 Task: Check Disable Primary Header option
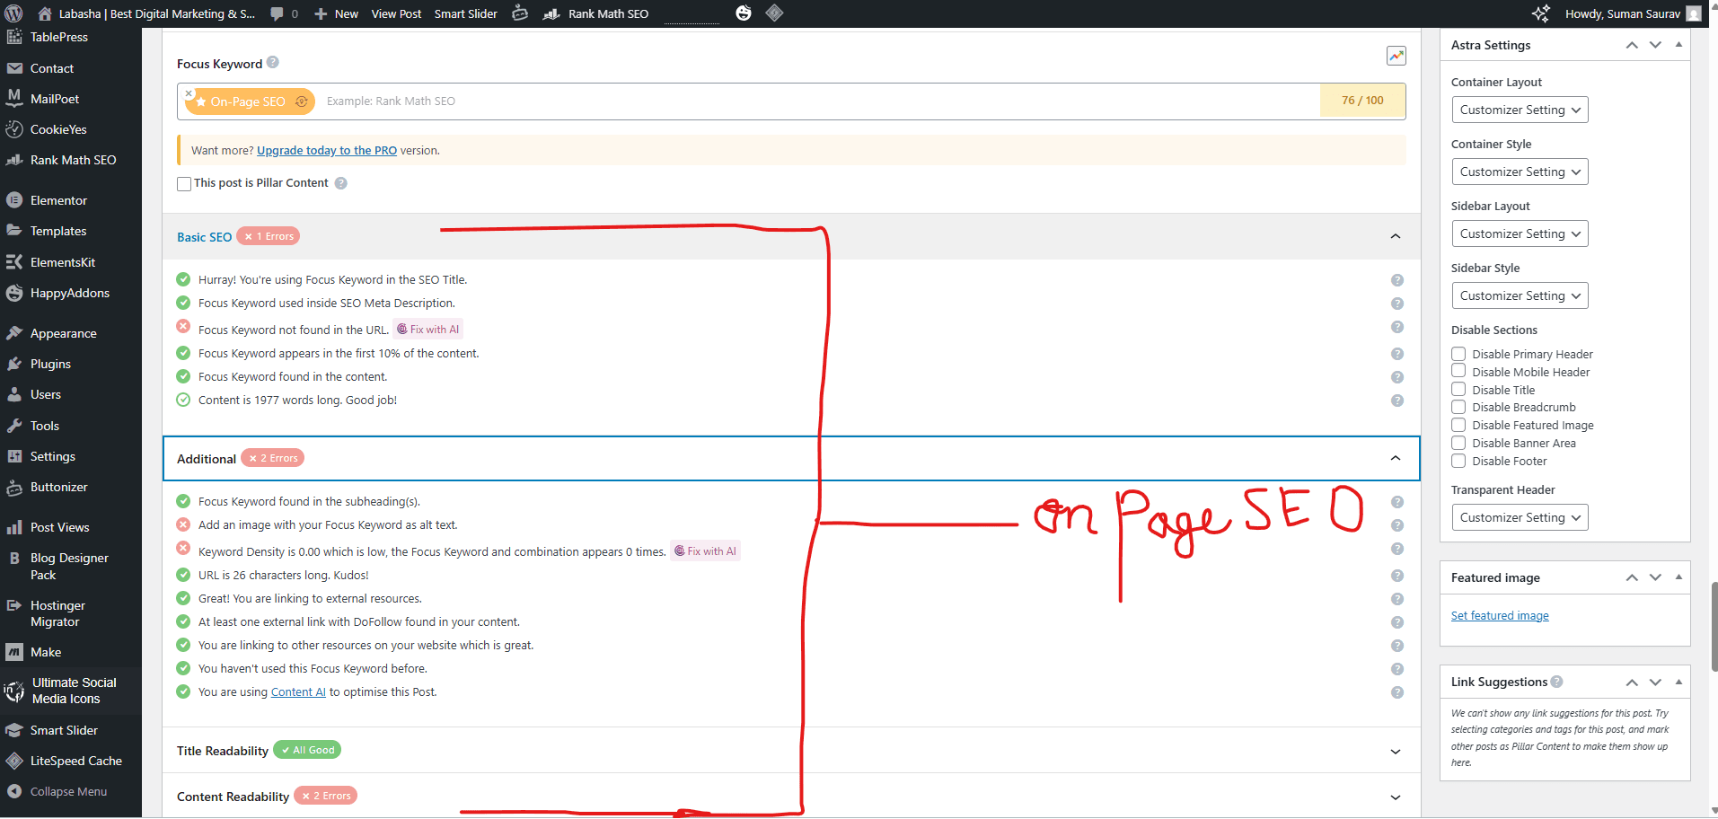click(x=1458, y=354)
